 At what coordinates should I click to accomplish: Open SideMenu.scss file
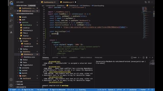click(29, 57)
